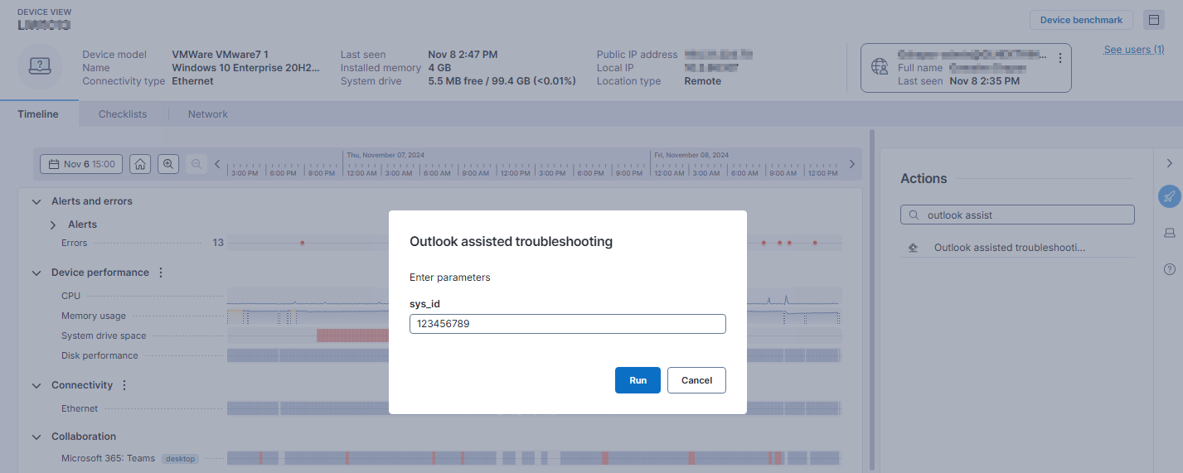The image size is (1183, 473).
Task: Collapse the Alerts and errors section
Action: click(36, 201)
